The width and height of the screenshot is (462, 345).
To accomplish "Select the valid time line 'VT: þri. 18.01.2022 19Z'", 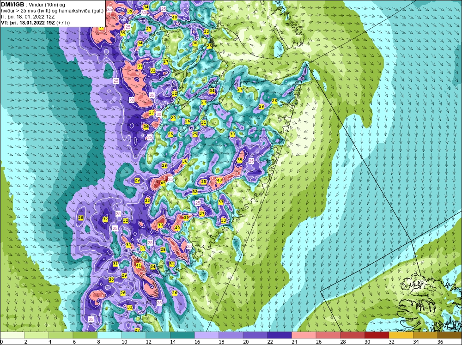I will click(28, 23).
